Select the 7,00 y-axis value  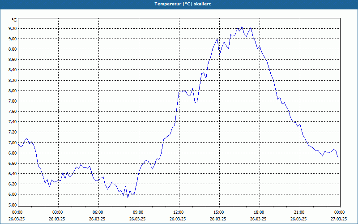[13, 142]
